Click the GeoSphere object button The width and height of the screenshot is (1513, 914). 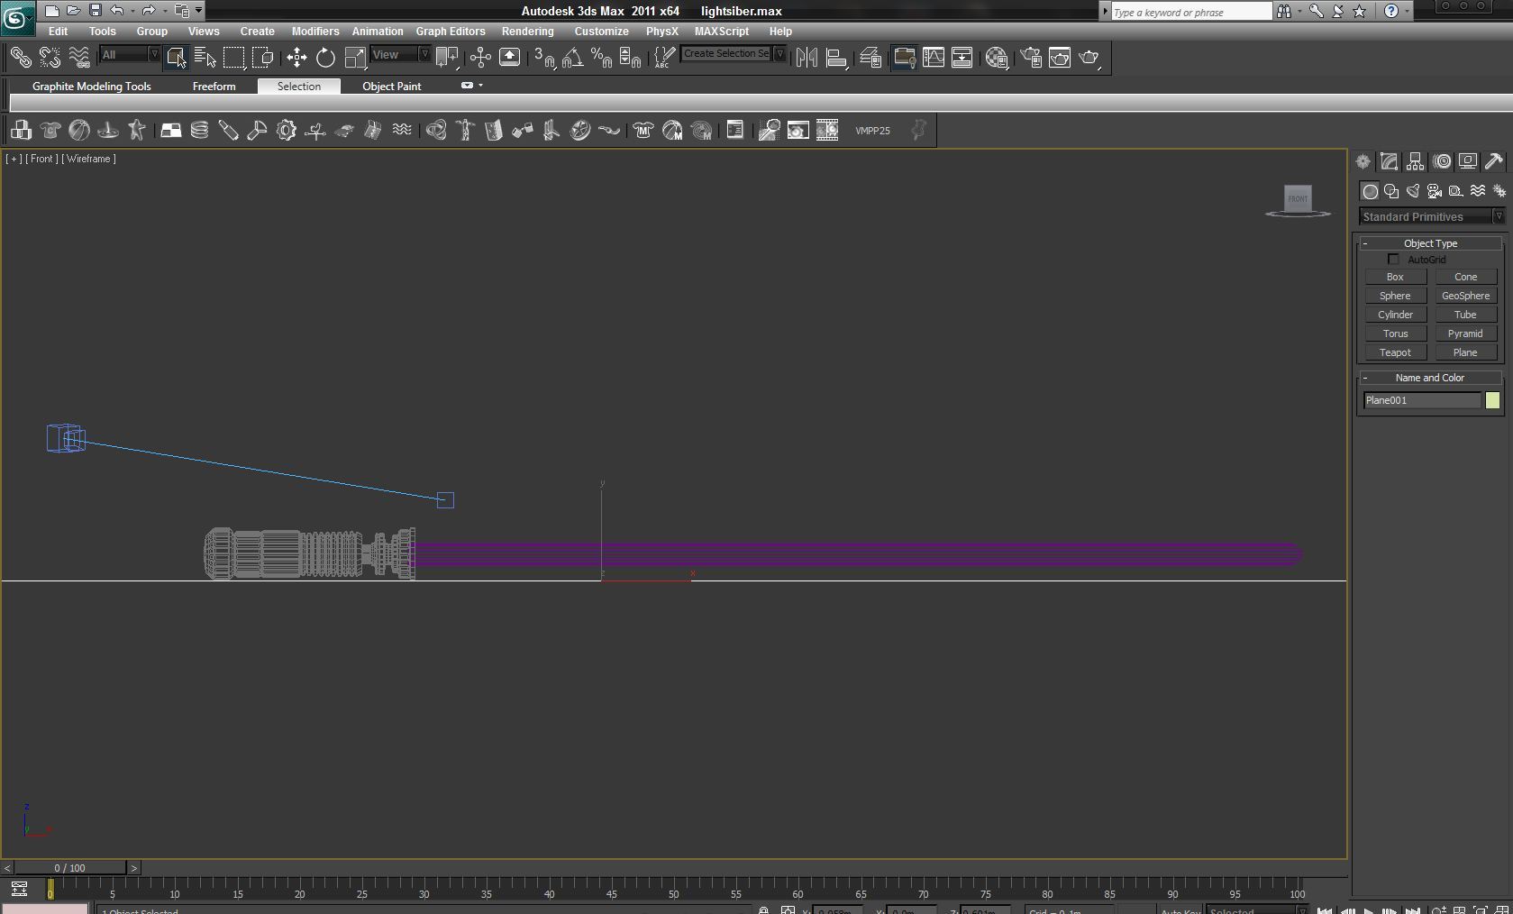coord(1465,296)
